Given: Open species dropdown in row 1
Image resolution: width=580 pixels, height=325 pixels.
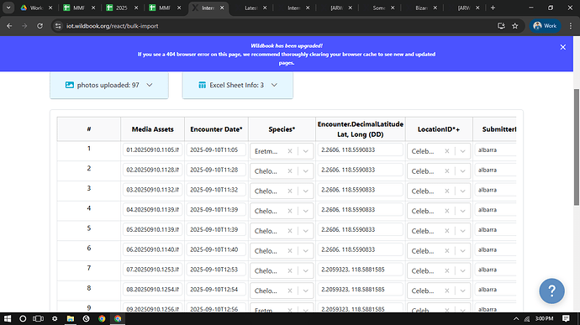Looking at the screenshot, I should click(305, 151).
